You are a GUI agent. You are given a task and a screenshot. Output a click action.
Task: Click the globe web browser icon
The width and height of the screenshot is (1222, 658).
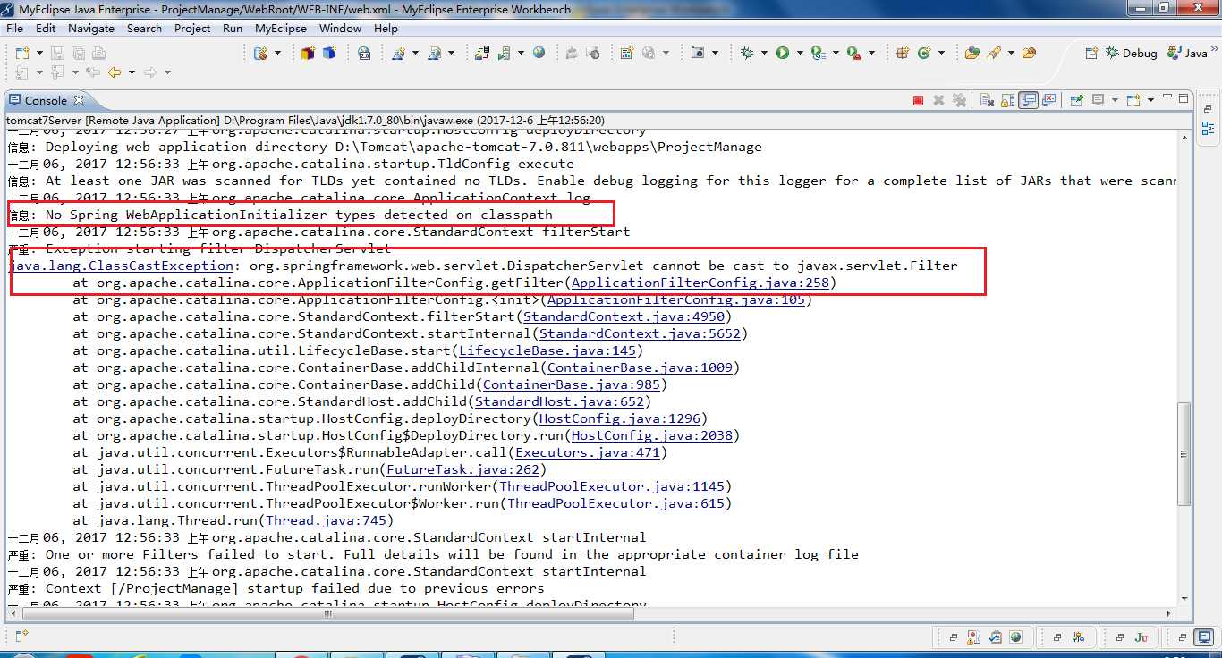(x=539, y=53)
